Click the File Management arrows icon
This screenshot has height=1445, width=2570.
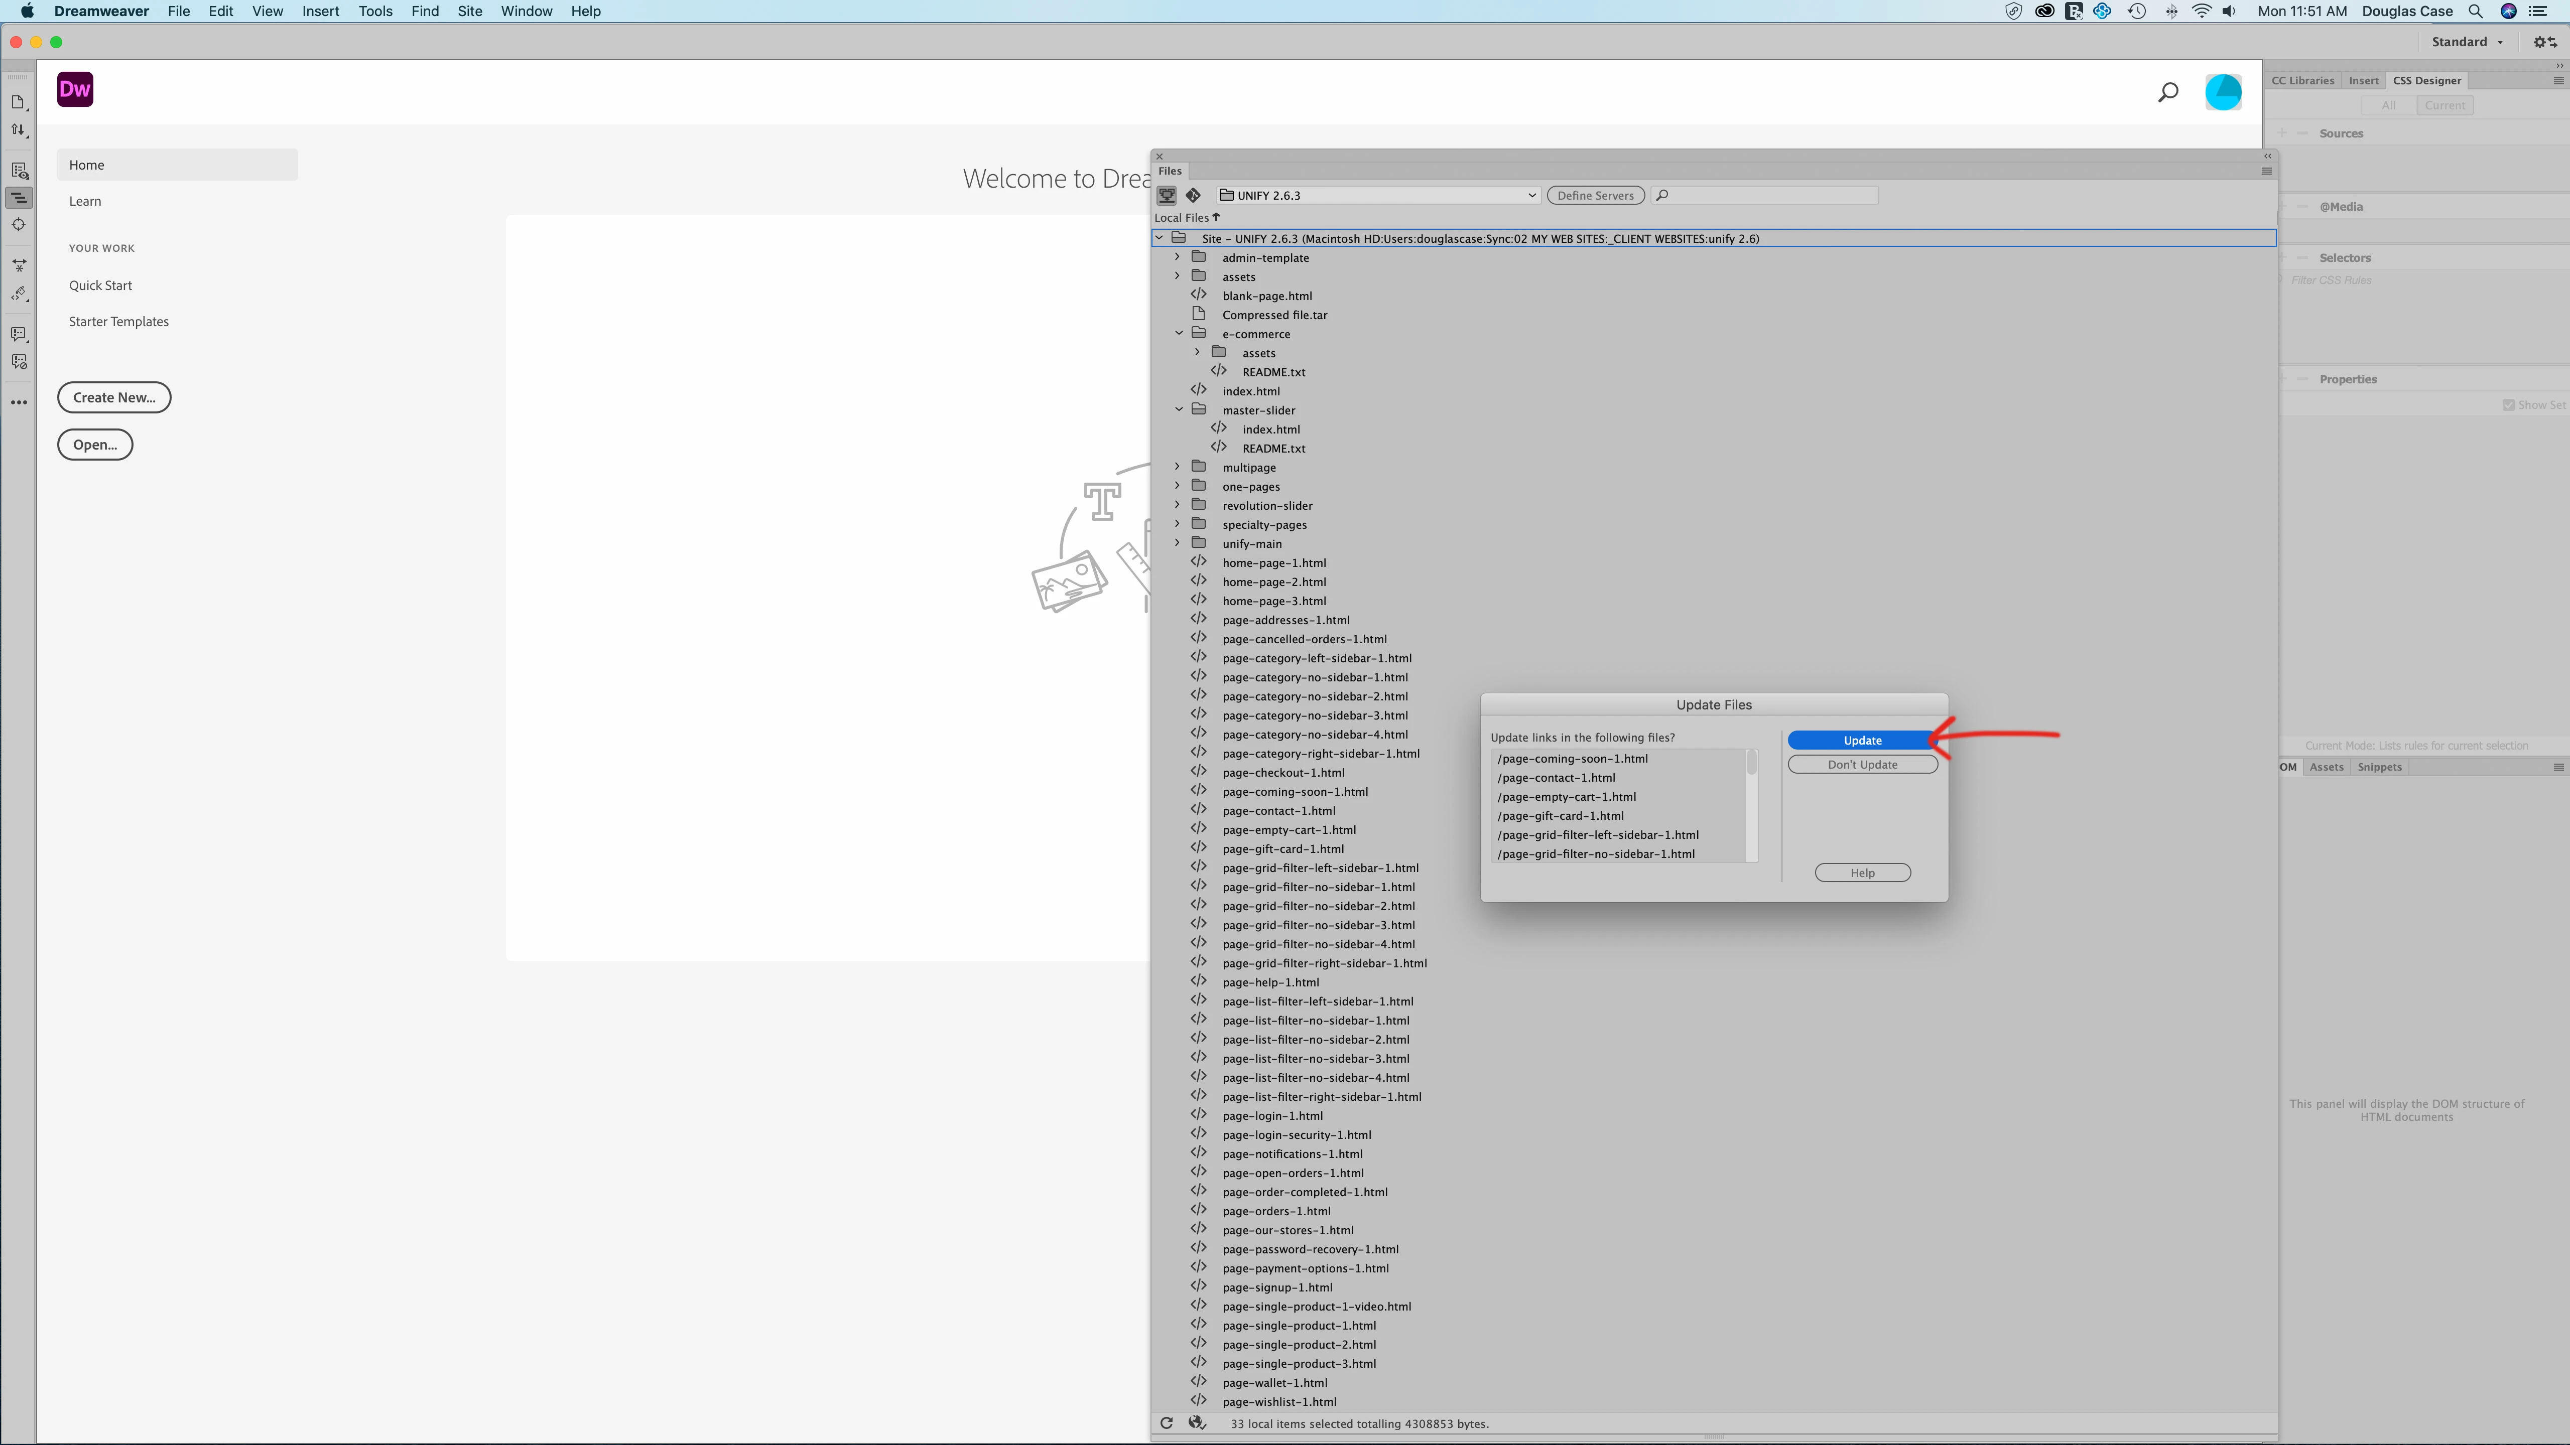click(x=18, y=129)
